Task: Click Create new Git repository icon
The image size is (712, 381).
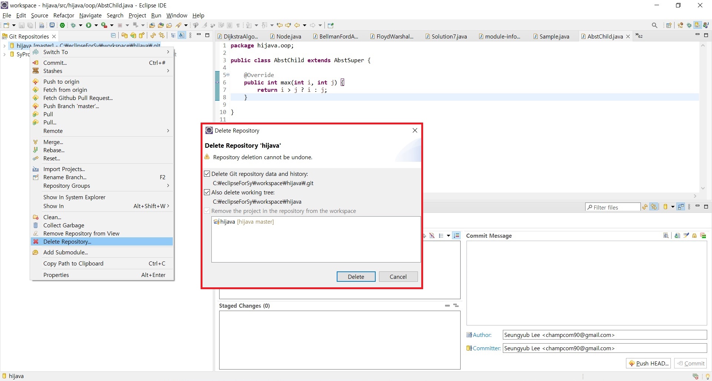Action: [x=142, y=36]
